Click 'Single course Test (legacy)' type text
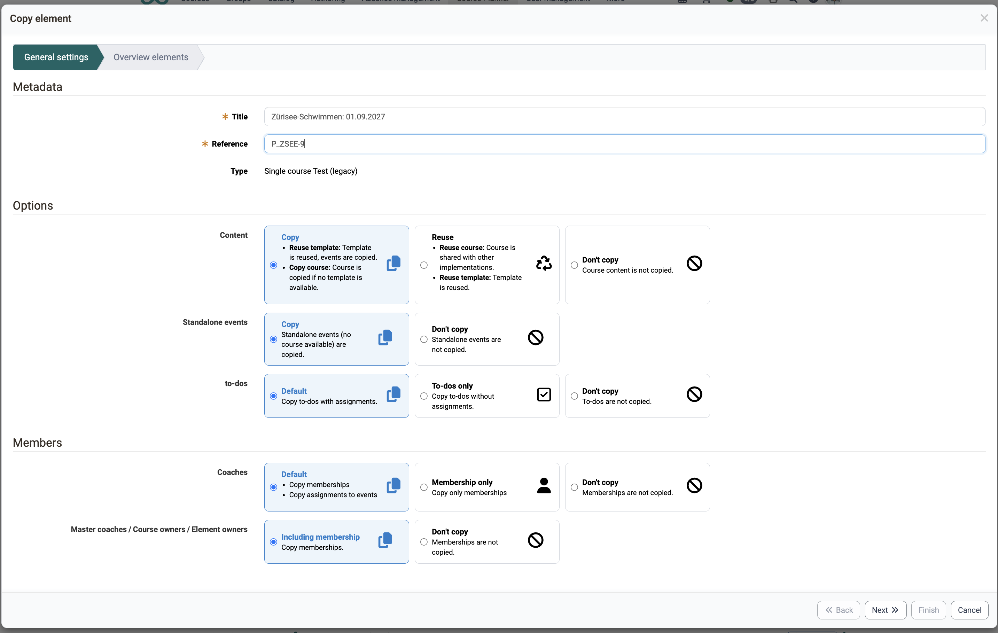The image size is (998, 633). click(x=311, y=171)
